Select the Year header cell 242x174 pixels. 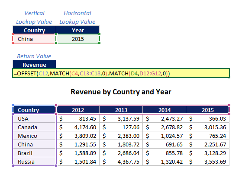77,30
